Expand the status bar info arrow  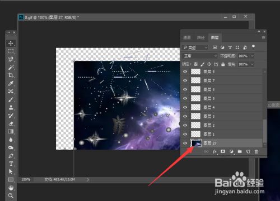pos(87,180)
